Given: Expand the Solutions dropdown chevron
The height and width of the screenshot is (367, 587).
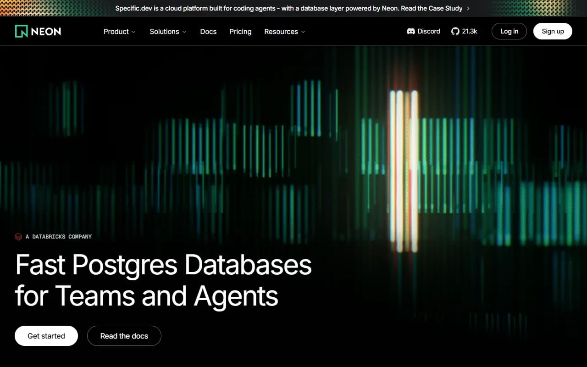Looking at the screenshot, I should tap(184, 32).
